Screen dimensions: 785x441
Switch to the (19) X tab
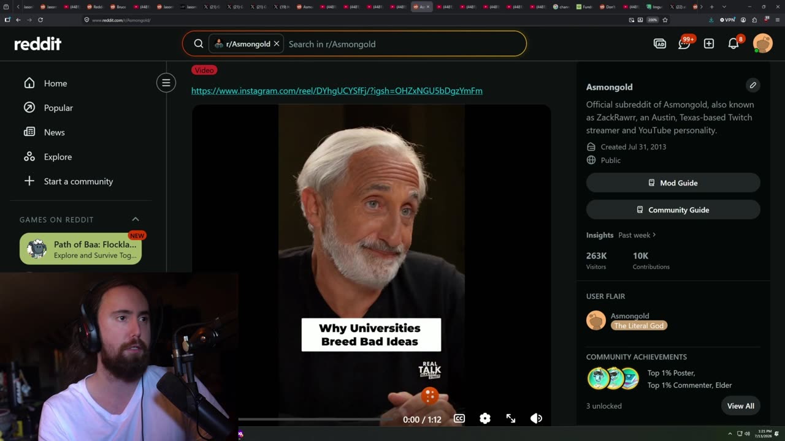281,7
